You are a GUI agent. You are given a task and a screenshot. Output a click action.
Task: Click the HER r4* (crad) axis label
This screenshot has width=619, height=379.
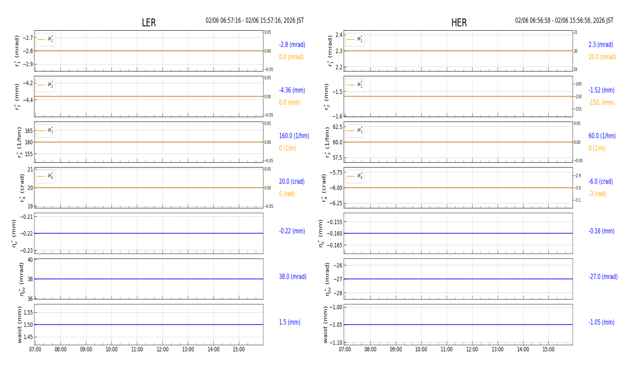tap(324, 188)
